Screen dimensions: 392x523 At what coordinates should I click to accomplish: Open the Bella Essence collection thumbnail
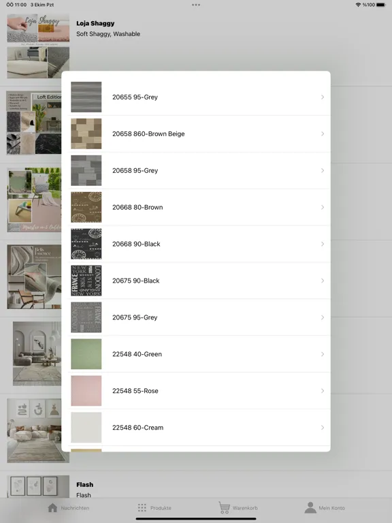34,276
